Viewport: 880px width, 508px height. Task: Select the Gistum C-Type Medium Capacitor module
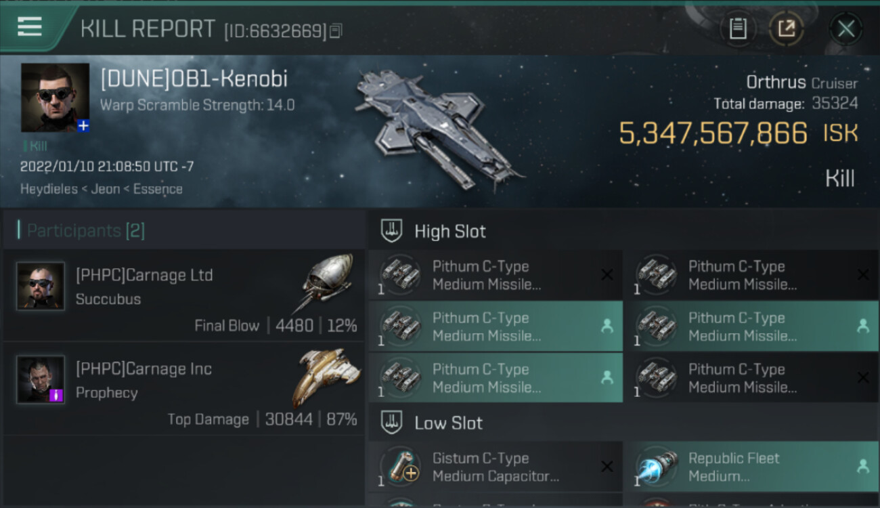(496, 467)
